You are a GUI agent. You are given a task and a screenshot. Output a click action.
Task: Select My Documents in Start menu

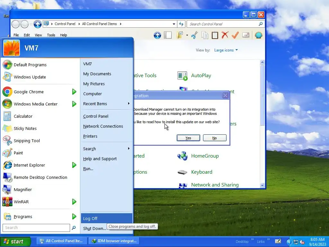tap(107, 74)
